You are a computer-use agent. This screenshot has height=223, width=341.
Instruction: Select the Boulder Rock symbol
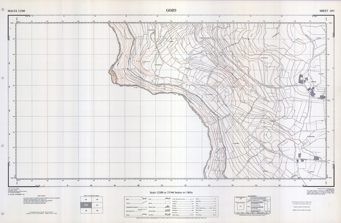(x=167, y=207)
